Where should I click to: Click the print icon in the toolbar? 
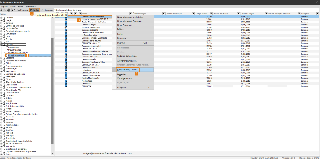click(9, 10)
